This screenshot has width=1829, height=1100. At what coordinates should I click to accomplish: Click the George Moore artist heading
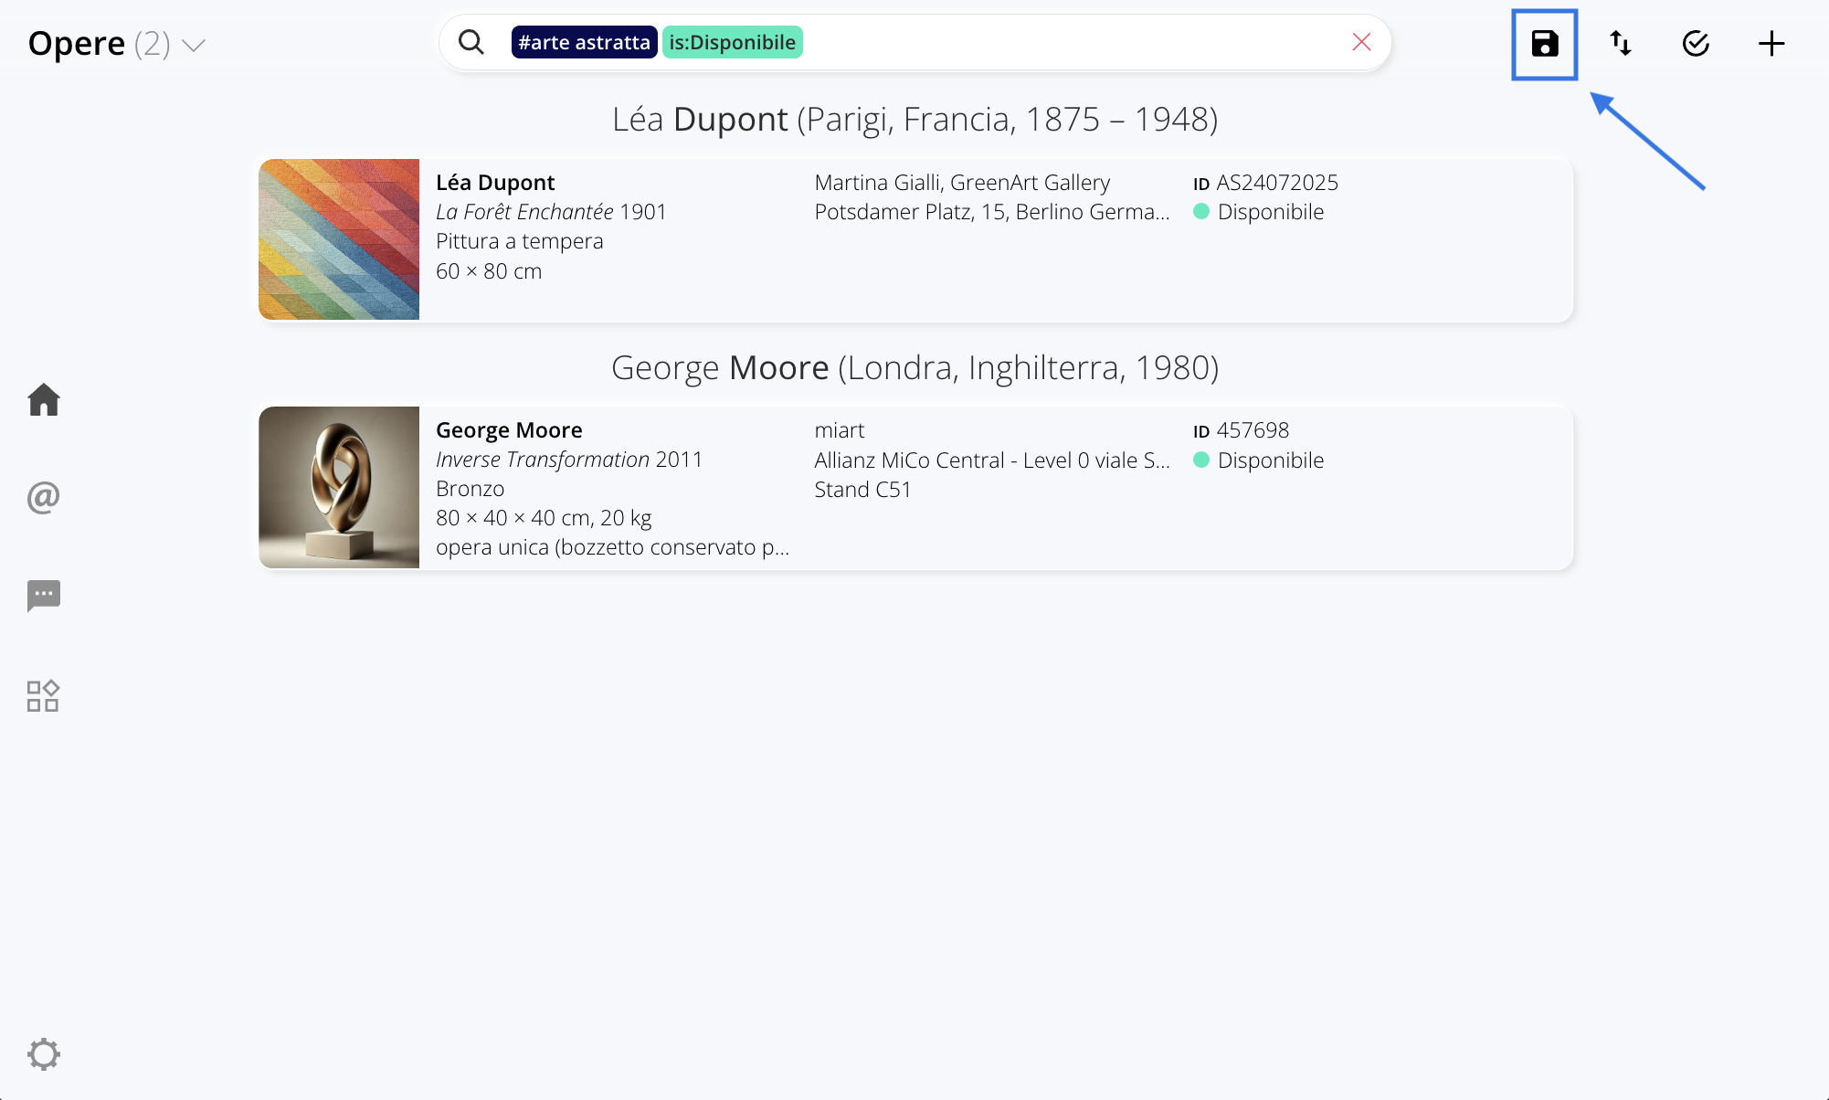tap(914, 368)
